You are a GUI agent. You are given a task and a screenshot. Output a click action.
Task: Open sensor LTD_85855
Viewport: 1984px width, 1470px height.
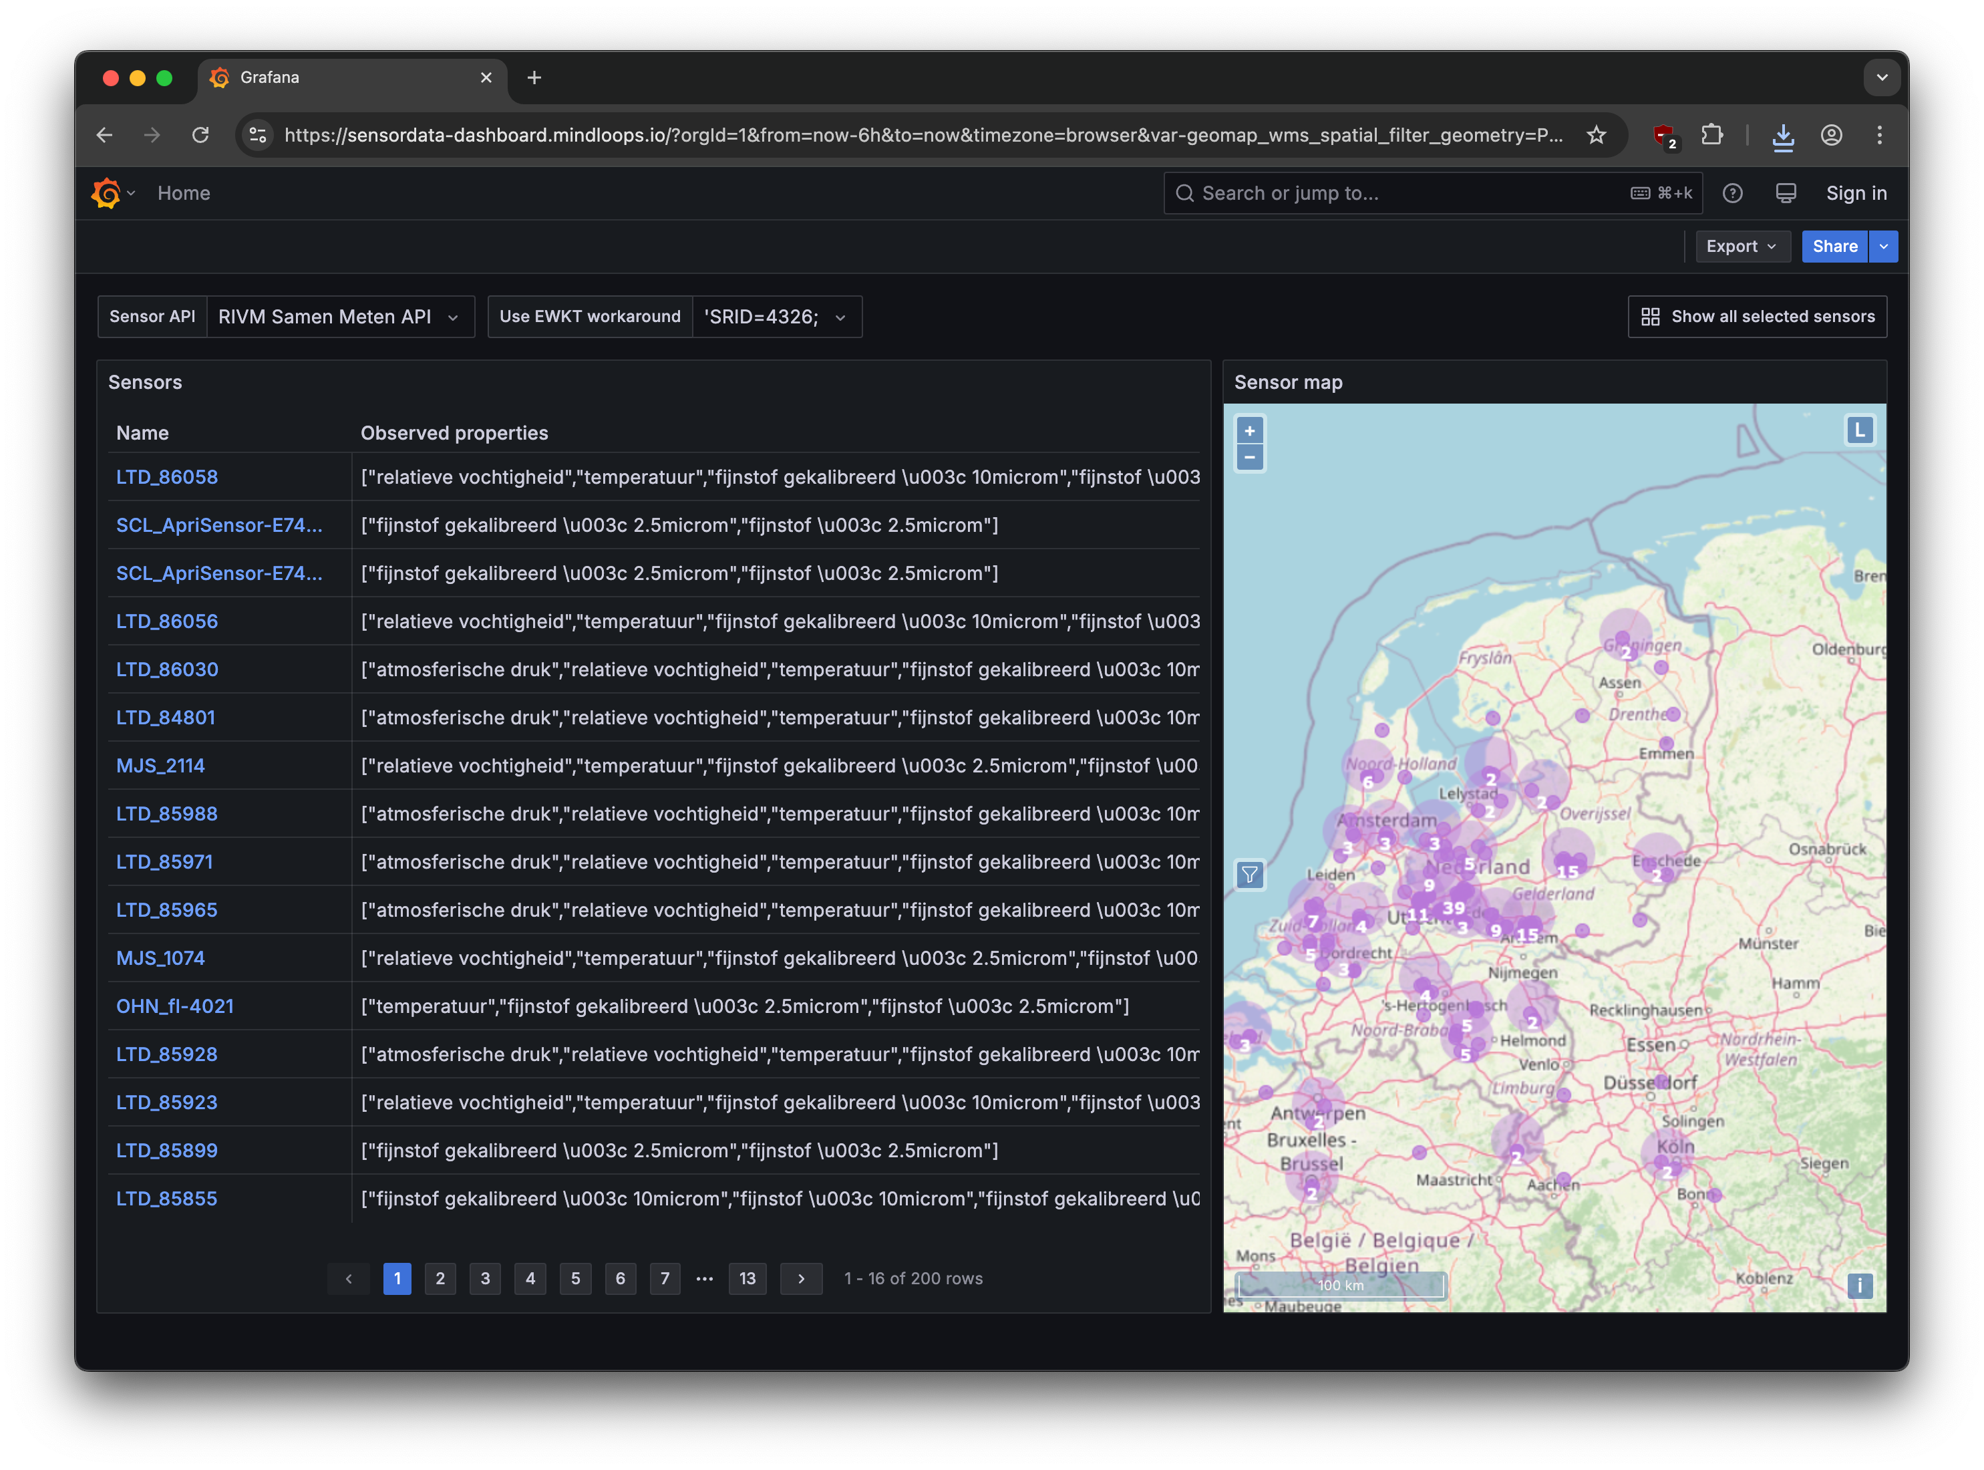[x=166, y=1199]
